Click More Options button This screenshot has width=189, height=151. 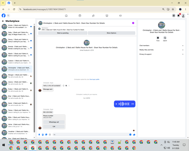point(112,33)
